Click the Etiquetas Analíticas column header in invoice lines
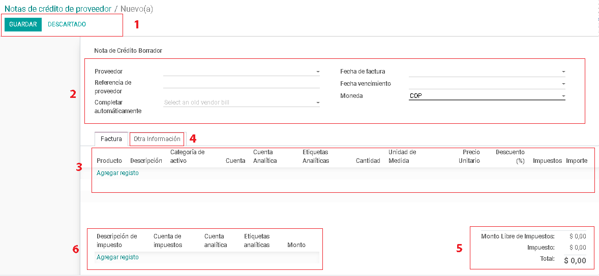This screenshot has width=599, height=276. point(316,157)
